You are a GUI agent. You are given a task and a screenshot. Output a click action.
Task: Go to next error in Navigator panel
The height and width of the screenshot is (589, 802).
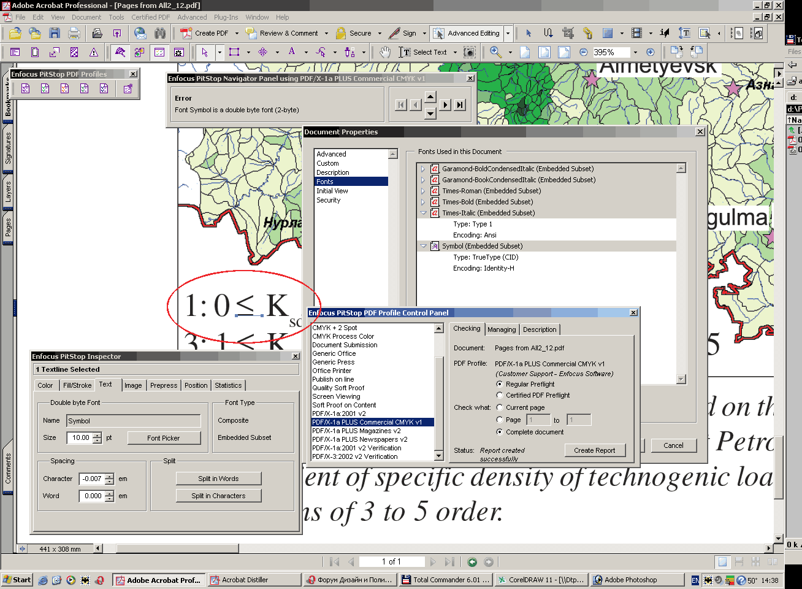pyautogui.click(x=446, y=105)
